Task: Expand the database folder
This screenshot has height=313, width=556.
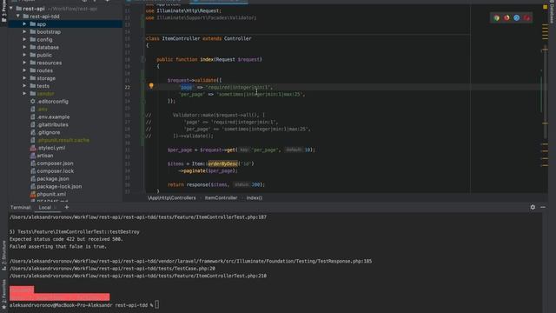Action: point(24,47)
